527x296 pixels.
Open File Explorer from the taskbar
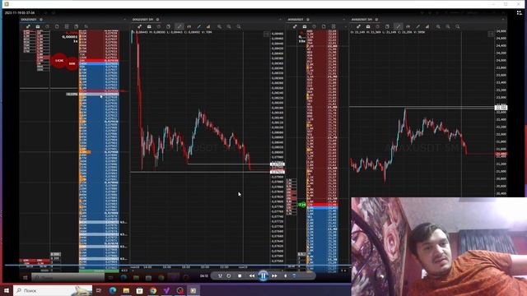pyautogui.click(x=126, y=290)
